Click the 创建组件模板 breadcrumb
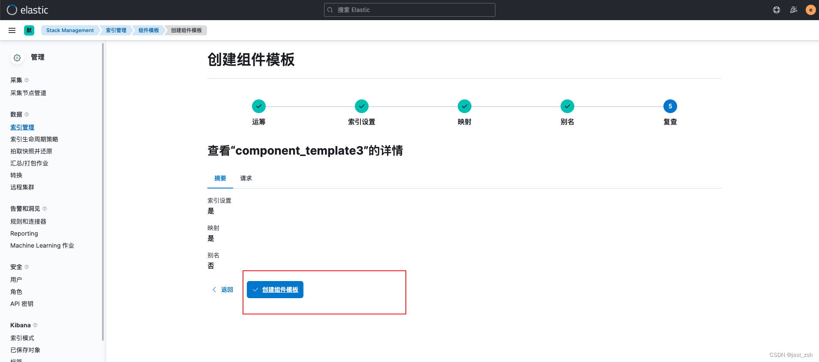Viewport: 819px width, 362px height. (x=186, y=30)
